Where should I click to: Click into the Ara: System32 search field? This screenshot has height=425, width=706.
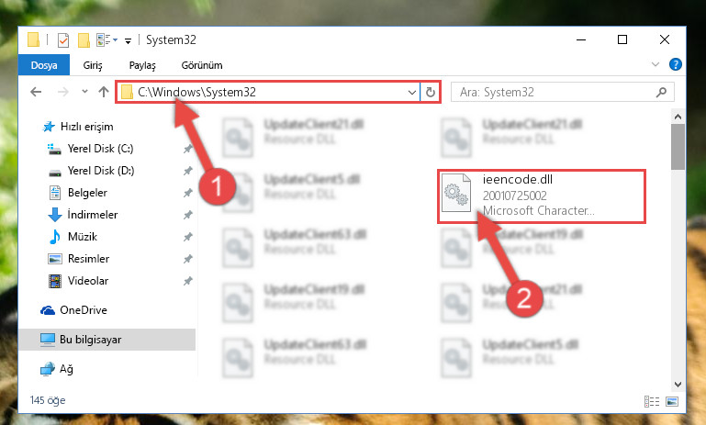pos(555,93)
